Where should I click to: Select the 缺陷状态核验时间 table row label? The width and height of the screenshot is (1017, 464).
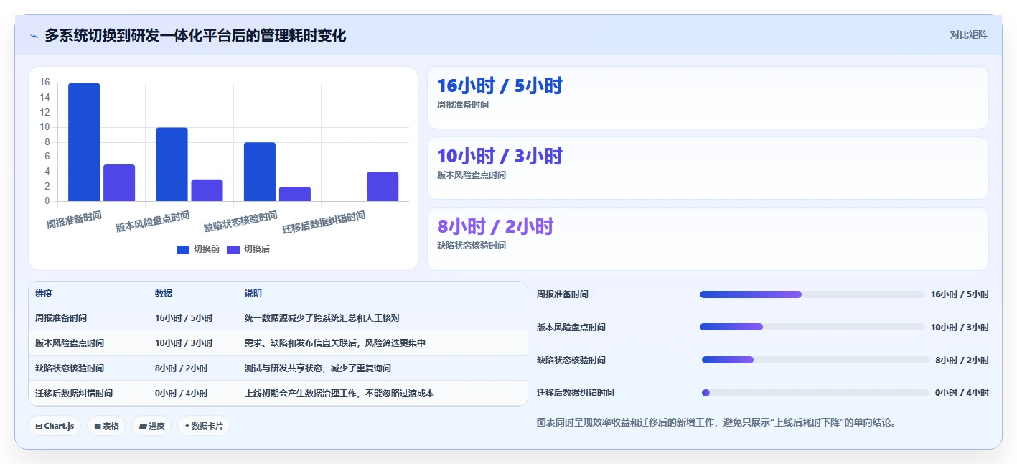point(70,368)
